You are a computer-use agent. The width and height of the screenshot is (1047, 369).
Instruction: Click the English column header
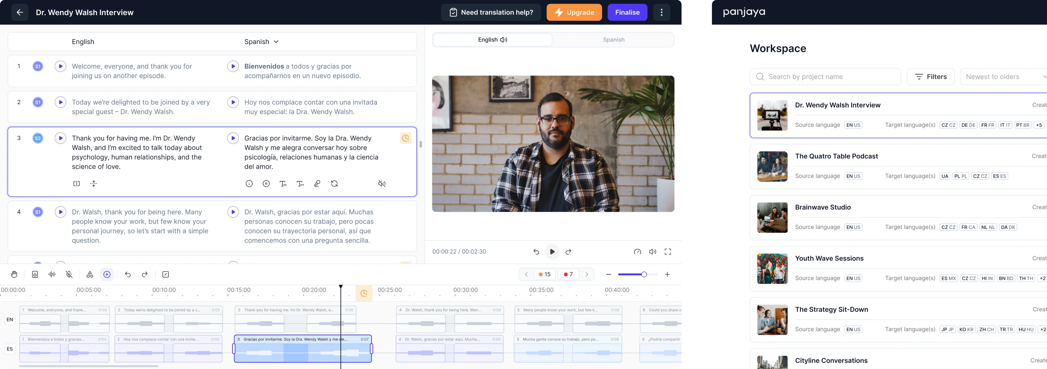(83, 42)
